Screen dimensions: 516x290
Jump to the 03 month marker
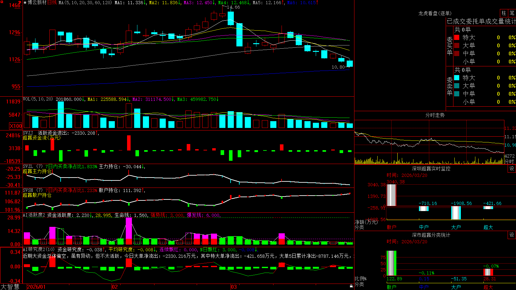pos(234,287)
